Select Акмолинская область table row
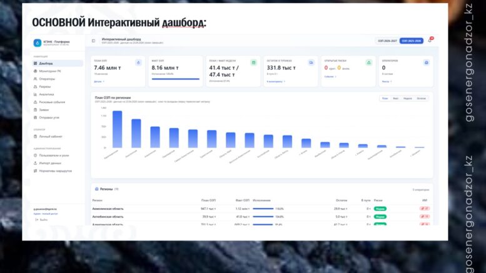This screenshot has height=273, width=486. (262, 209)
